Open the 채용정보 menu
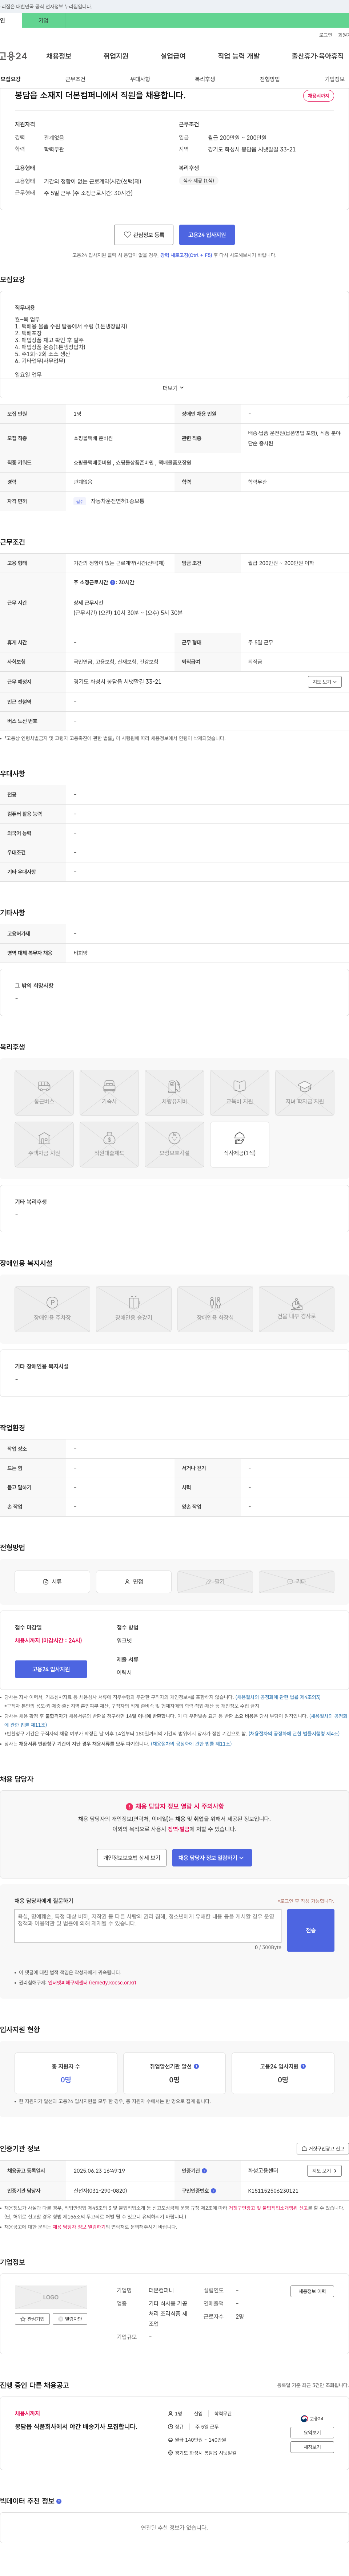The height and width of the screenshot is (2576, 349). [x=59, y=56]
